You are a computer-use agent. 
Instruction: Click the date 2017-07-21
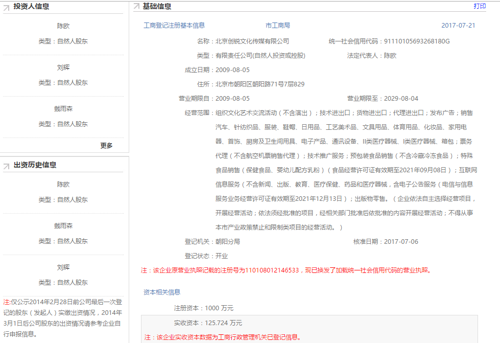[x=458, y=26]
